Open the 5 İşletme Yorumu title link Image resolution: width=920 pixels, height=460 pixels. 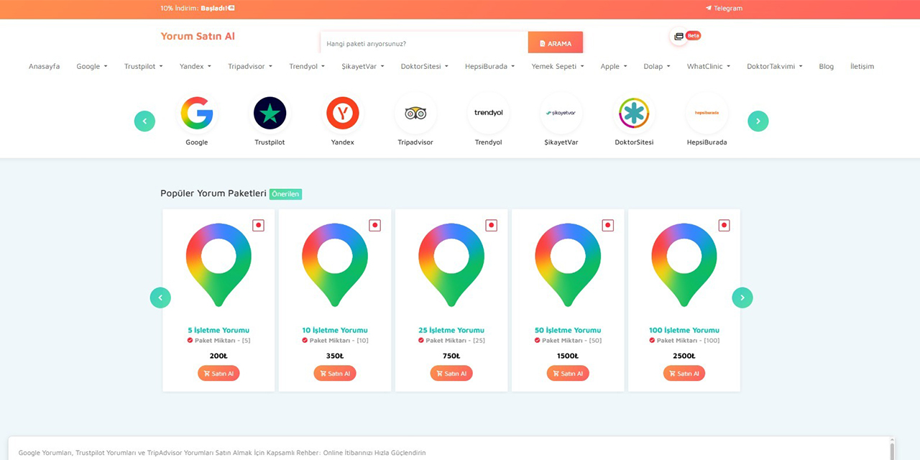click(x=218, y=331)
